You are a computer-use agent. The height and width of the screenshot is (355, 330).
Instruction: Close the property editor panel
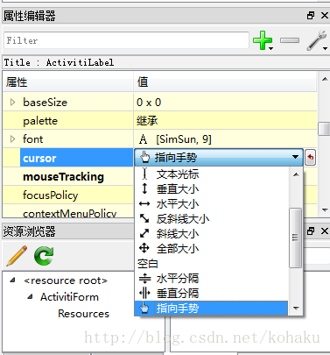[x=325, y=16]
